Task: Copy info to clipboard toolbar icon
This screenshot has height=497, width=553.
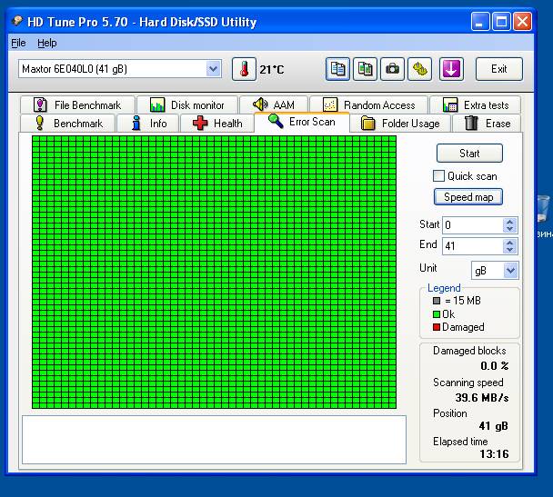Action: [337, 69]
